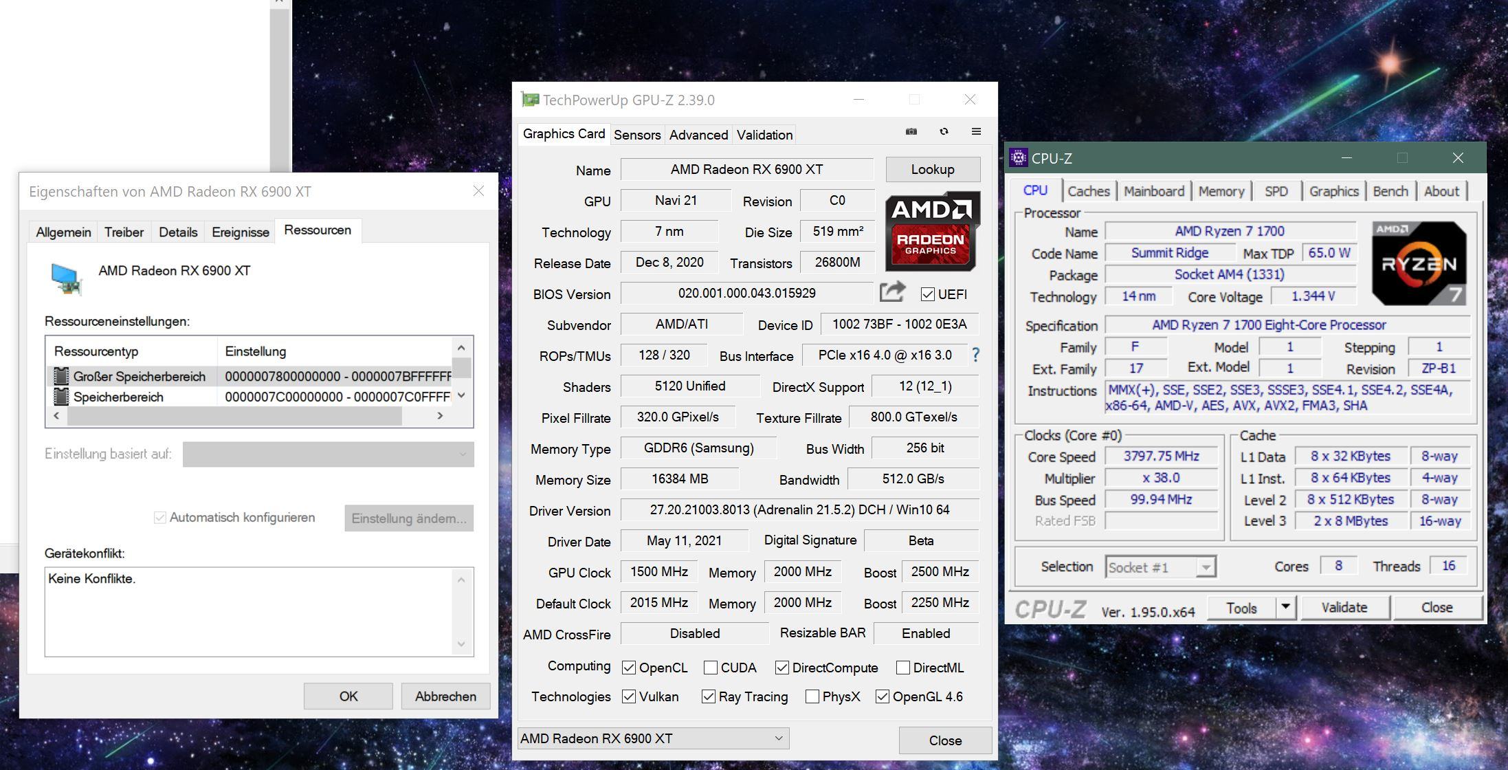Toggle the DirectML checkbox
The width and height of the screenshot is (1508, 770).
(x=903, y=668)
